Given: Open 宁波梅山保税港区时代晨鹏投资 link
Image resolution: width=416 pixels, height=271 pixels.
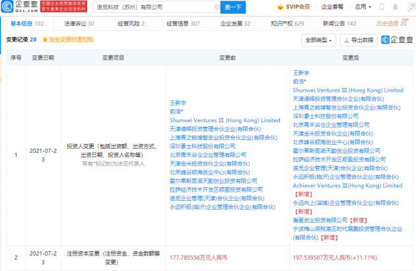Looking at the screenshot, I should click(x=347, y=233).
